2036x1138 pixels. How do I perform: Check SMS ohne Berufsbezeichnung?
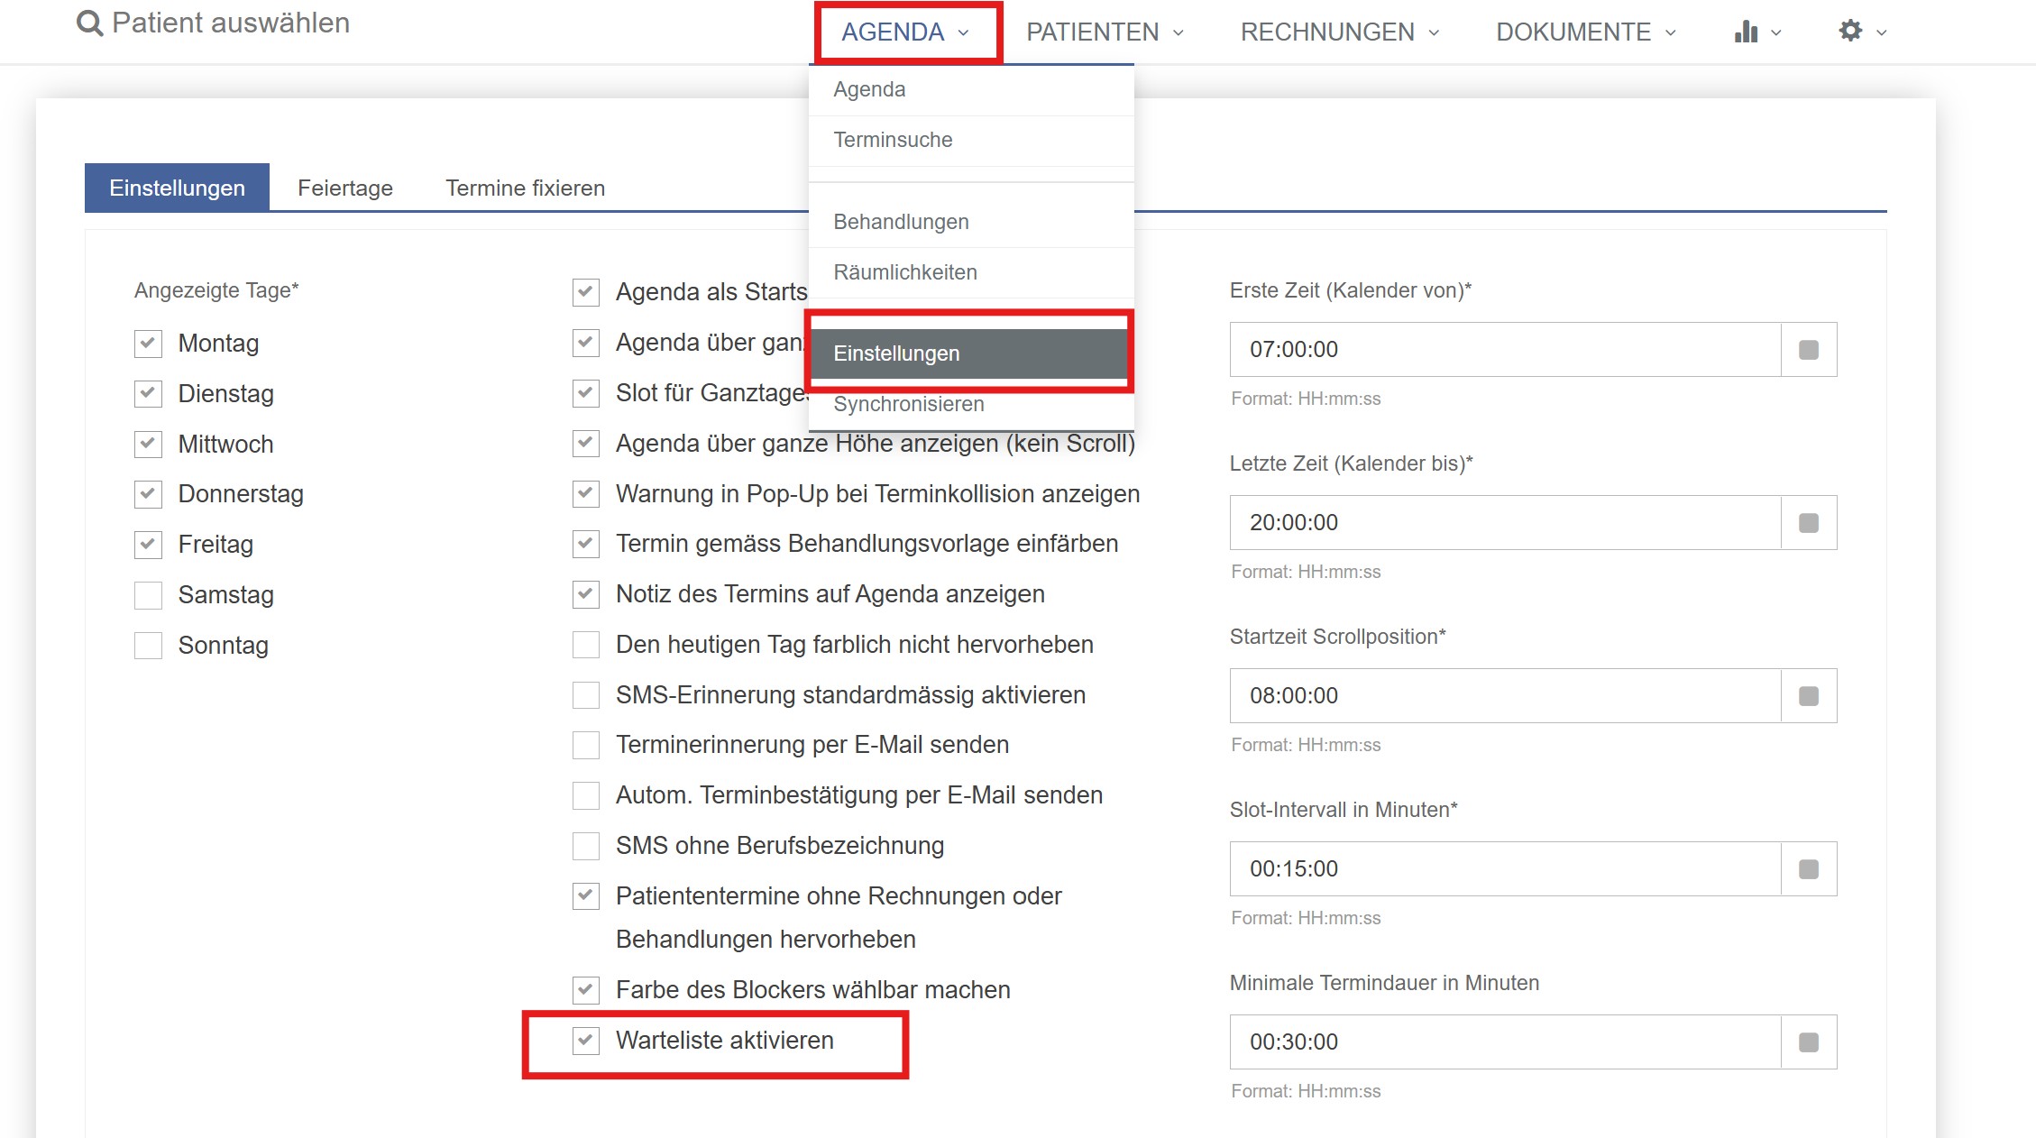[586, 846]
